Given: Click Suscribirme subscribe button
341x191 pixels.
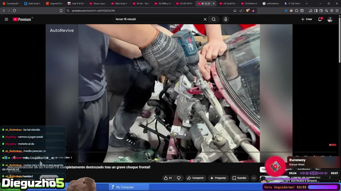Looking at the screenshot, I should pos(49,178).
